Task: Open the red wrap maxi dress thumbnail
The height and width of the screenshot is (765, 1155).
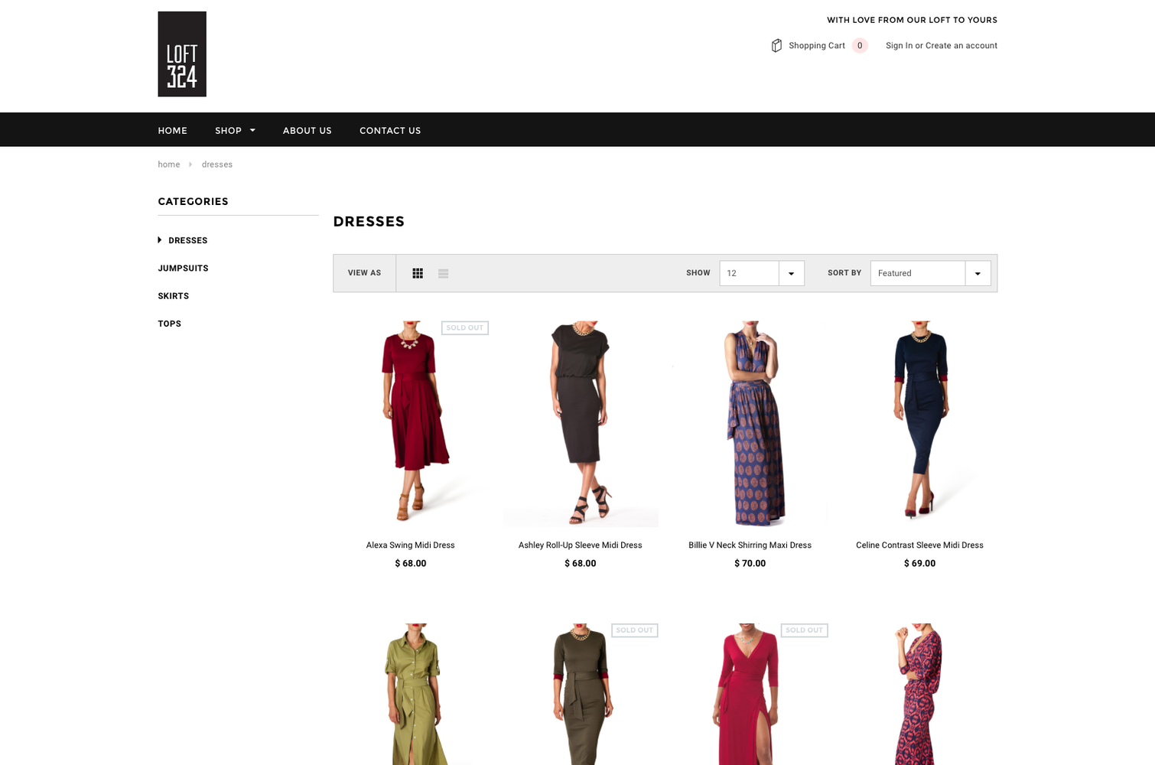Action: pyautogui.click(x=750, y=694)
